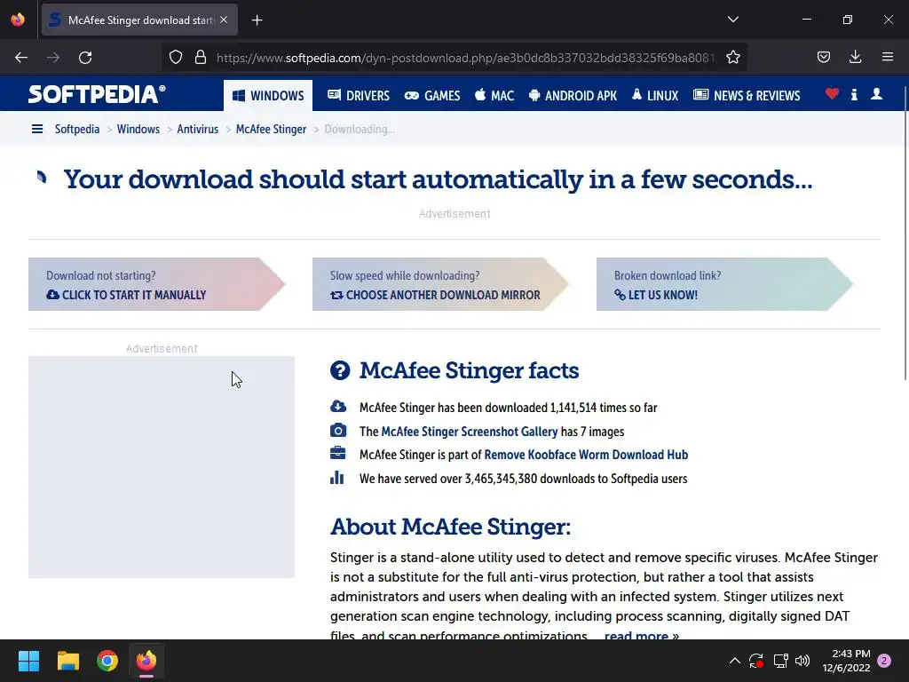This screenshot has height=682, width=909.
Task: Open the Firefox downloads panel
Action: click(x=855, y=57)
